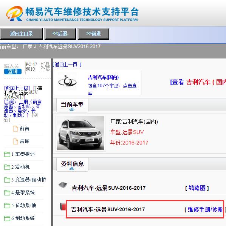Image resolution: width=226 pixels, height=226 pixels.
Task: Click the red book icon for 维修手册 row
Action: tap(63, 206)
